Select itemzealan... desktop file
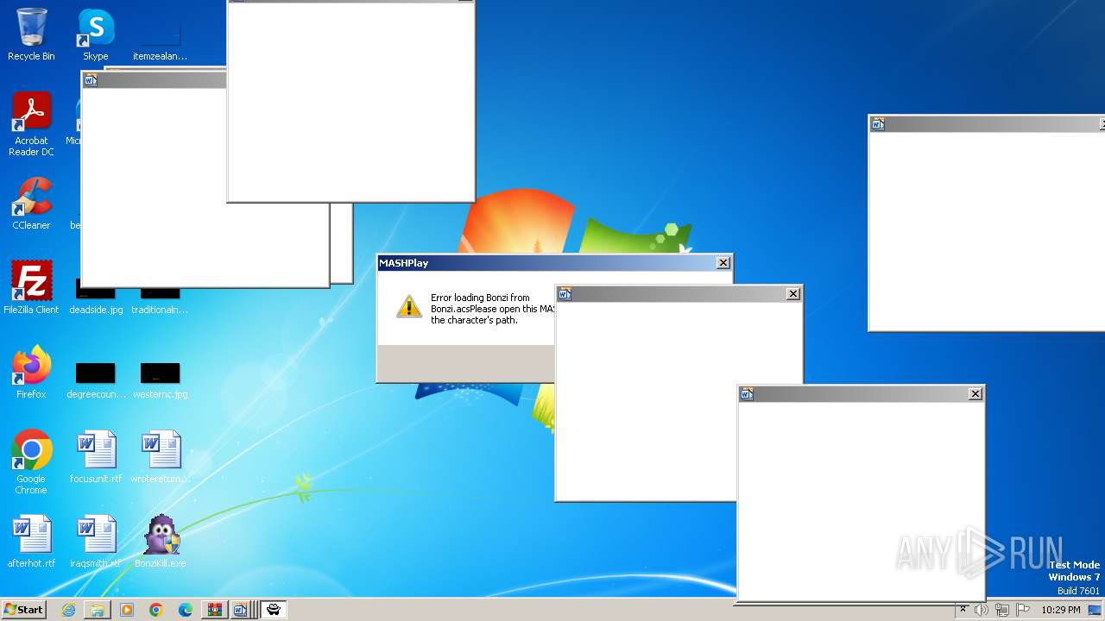The width and height of the screenshot is (1105, 621). 161,41
